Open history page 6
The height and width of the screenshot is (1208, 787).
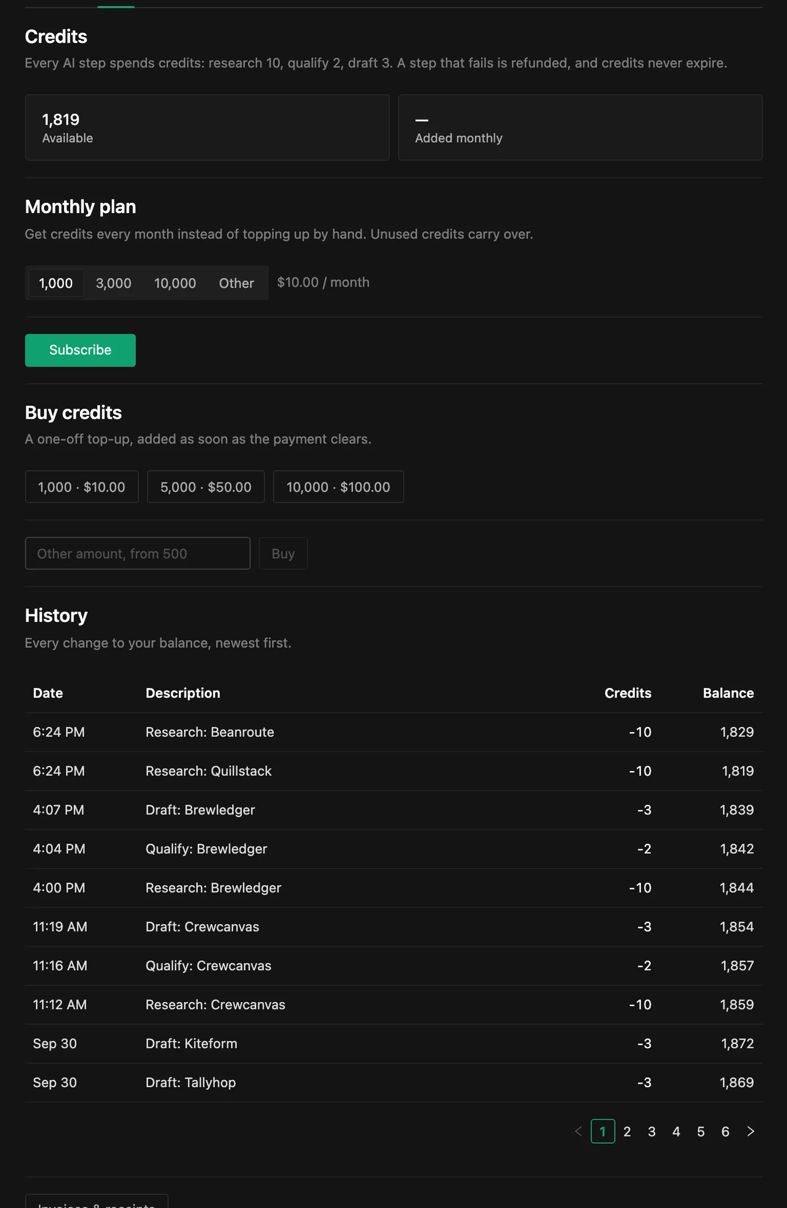726,1131
